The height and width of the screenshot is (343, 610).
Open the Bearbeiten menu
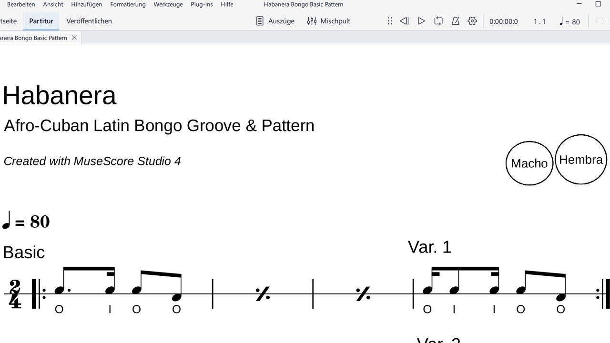pyautogui.click(x=21, y=4)
